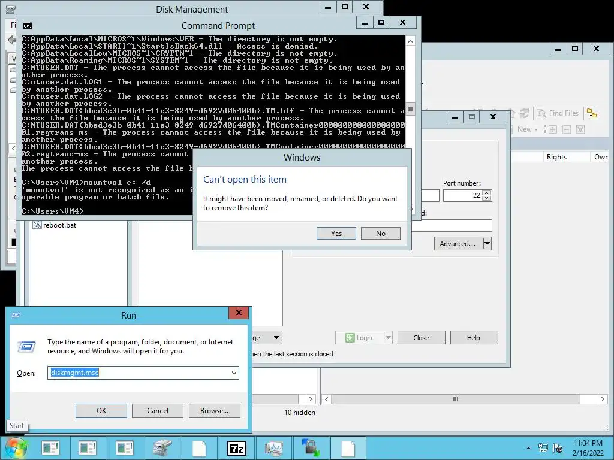The width and height of the screenshot is (614, 460).
Task: Expand the Manage dropdown beside Login
Action: point(276,338)
